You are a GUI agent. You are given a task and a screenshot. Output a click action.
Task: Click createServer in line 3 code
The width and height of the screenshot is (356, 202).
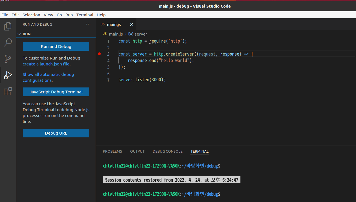tap(180, 54)
